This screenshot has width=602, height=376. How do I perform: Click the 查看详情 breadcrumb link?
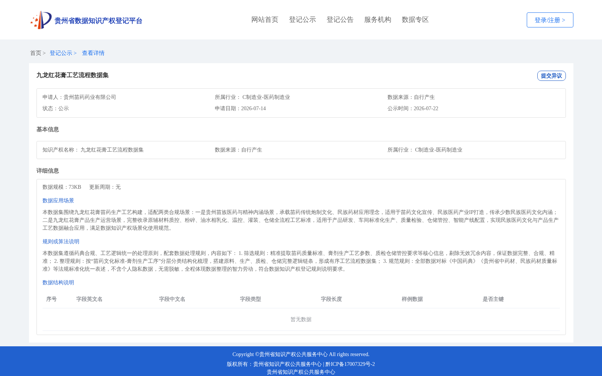tap(93, 53)
